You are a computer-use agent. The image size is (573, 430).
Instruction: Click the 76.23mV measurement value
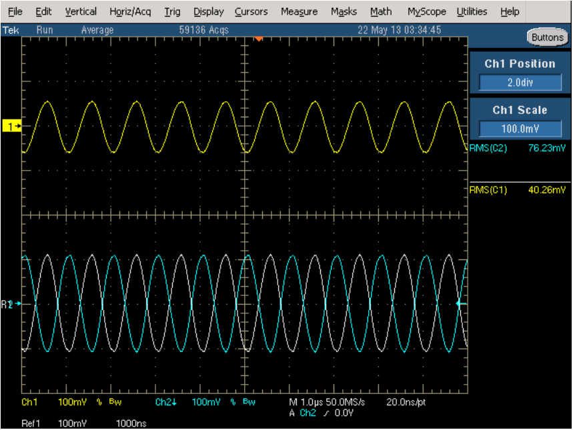pos(547,148)
